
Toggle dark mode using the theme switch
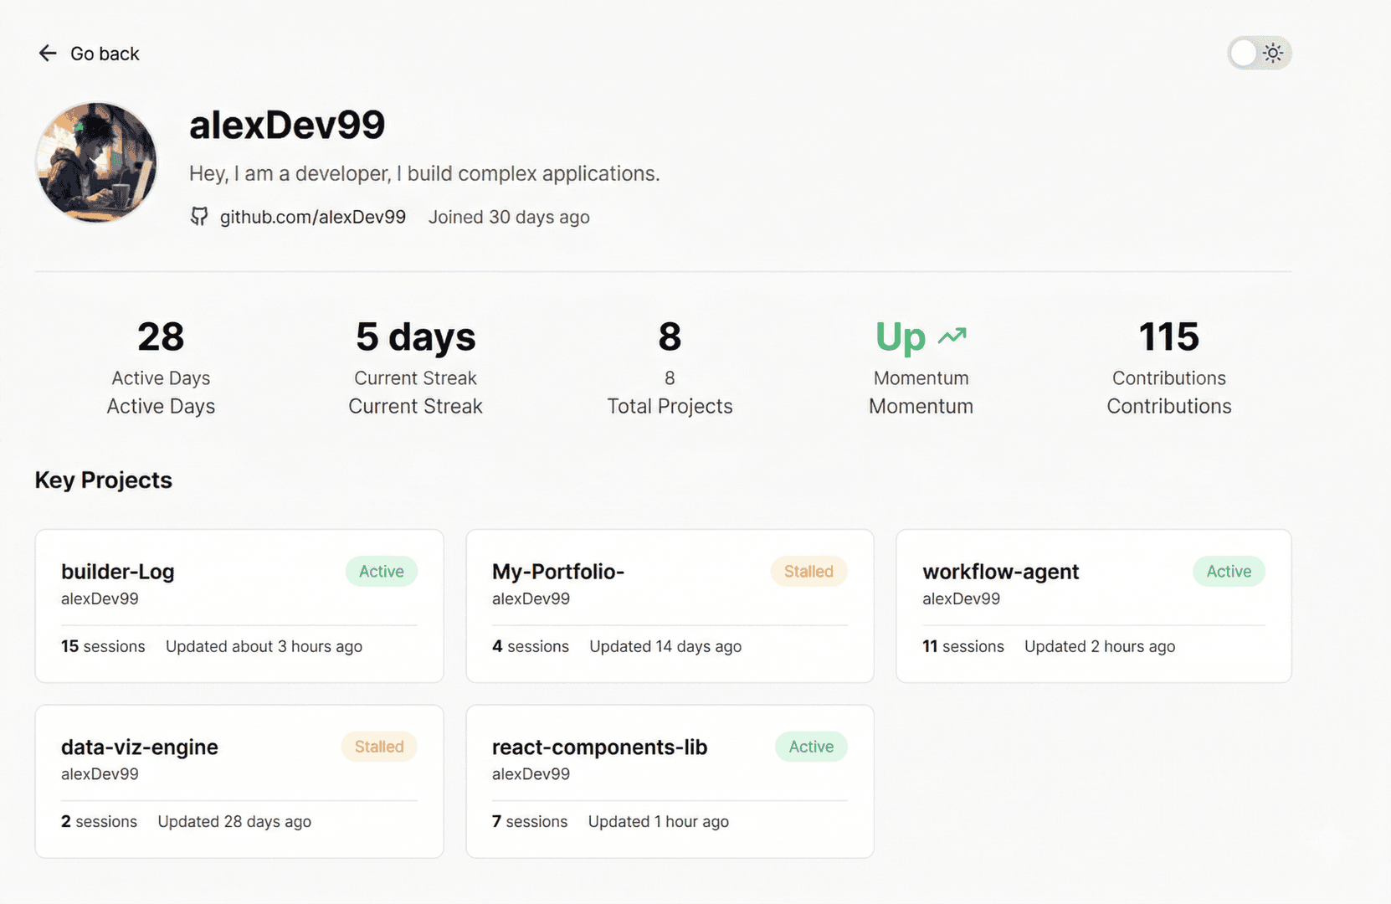point(1259,53)
